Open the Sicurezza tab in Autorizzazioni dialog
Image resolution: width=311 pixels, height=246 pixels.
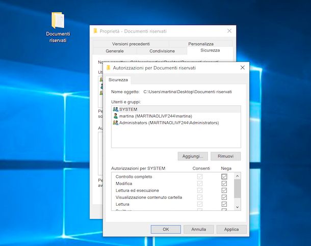pyautogui.click(x=118, y=80)
